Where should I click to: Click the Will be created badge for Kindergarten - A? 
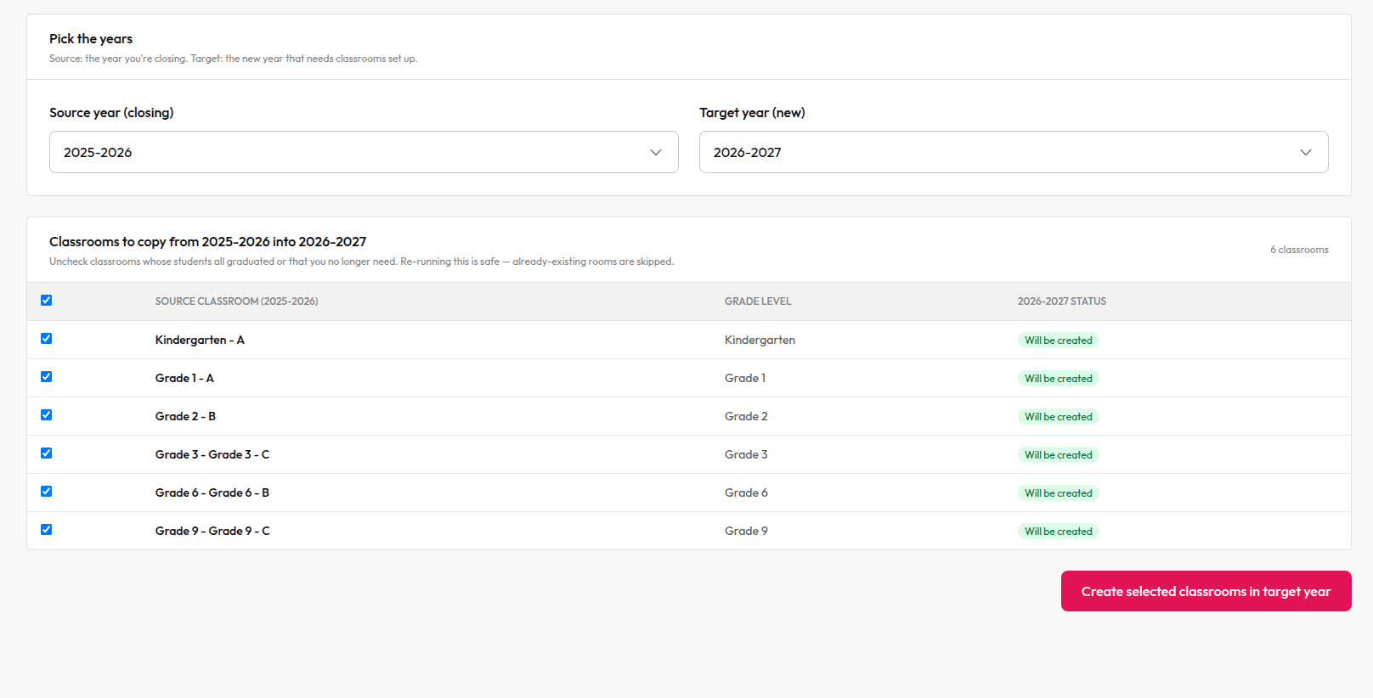pyautogui.click(x=1059, y=341)
